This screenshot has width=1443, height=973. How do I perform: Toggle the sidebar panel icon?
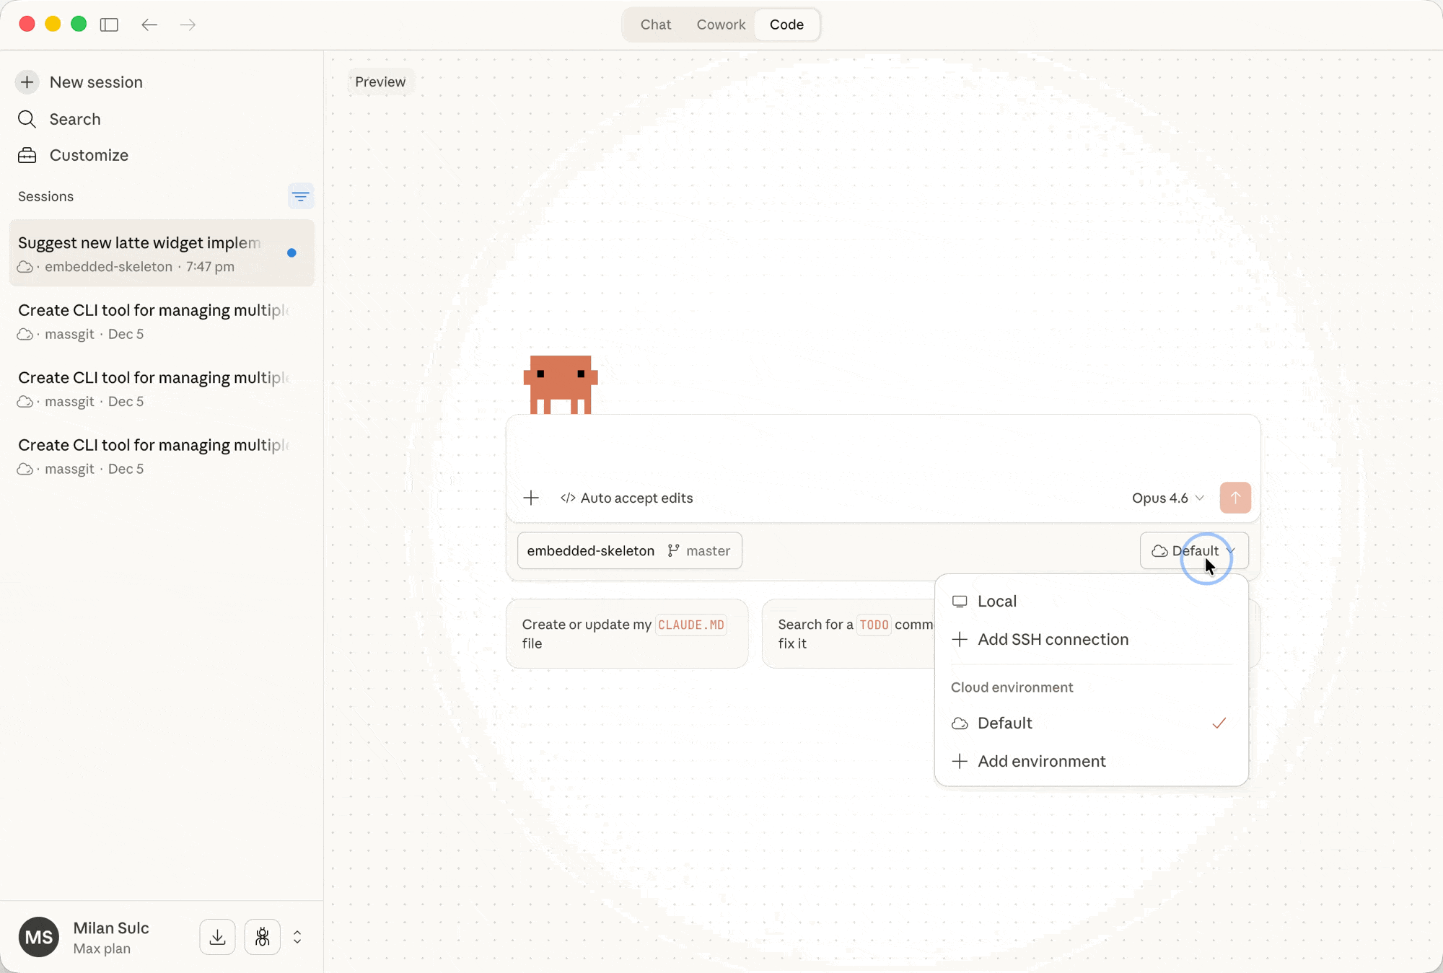coord(109,25)
